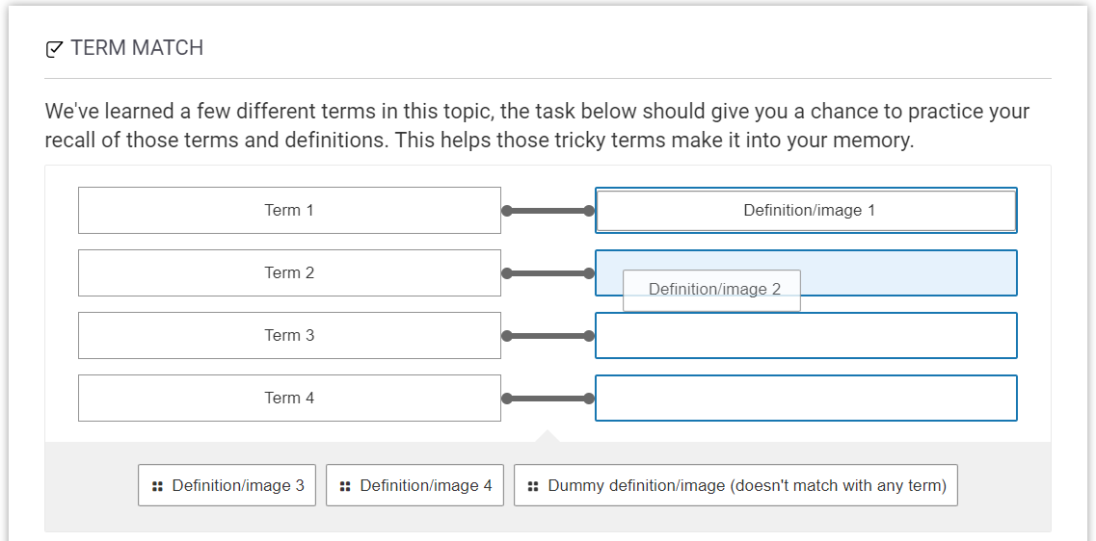Image resolution: width=1096 pixels, height=541 pixels.
Task: Click the empty drop zone for Term 3
Action: (x=806, y=335)
